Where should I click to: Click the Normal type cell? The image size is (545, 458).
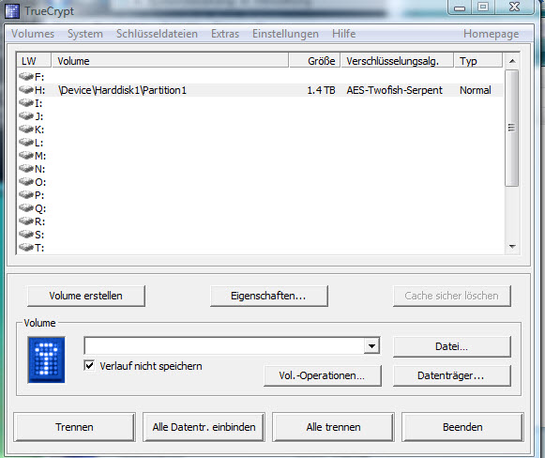pos(476,90)
